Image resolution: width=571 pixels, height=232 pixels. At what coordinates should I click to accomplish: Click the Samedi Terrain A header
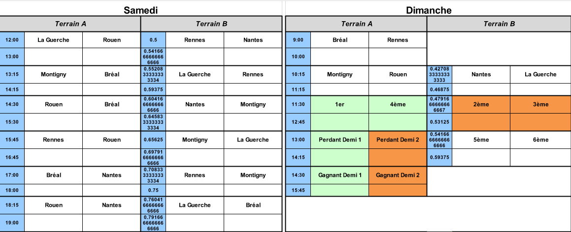(x=70, y=24)
